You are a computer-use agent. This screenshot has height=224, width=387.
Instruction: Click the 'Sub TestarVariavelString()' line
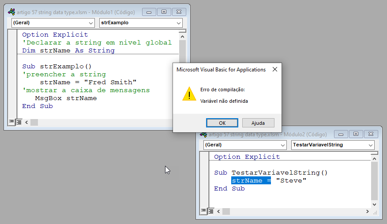pos(271,173)
